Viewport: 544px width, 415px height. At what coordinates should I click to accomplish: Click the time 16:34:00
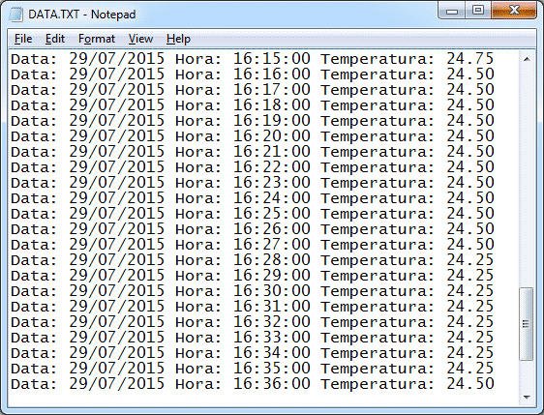point(272,353)
